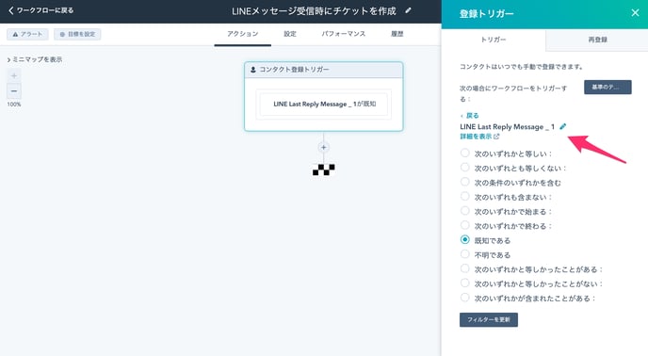Open the 再登録 tab
648x356 pixels.
coord(597,40)
